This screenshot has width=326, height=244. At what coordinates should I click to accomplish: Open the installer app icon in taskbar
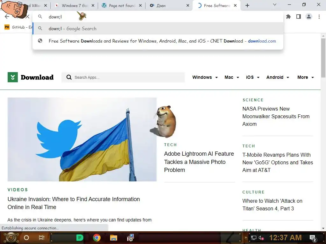click(130, 238)
